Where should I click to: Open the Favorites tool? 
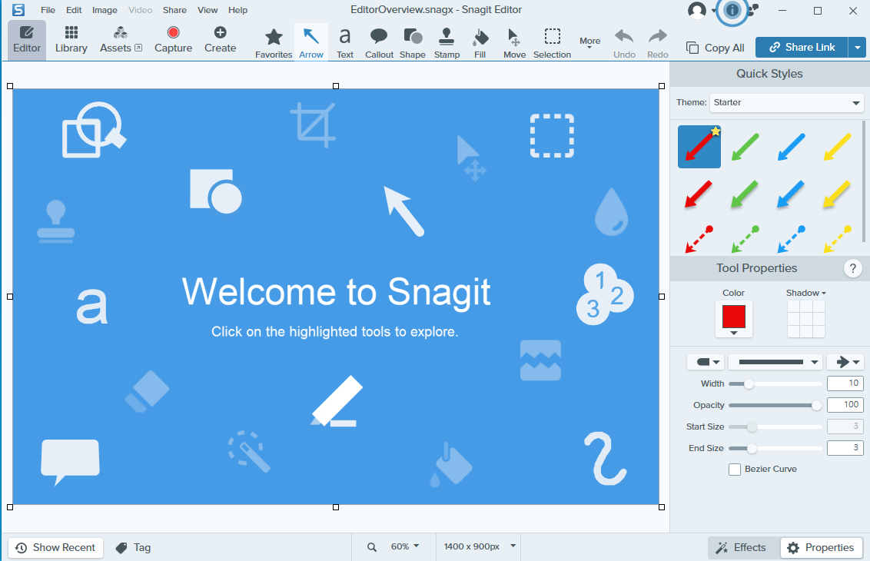pyautogui.click(x=274, y=42)
